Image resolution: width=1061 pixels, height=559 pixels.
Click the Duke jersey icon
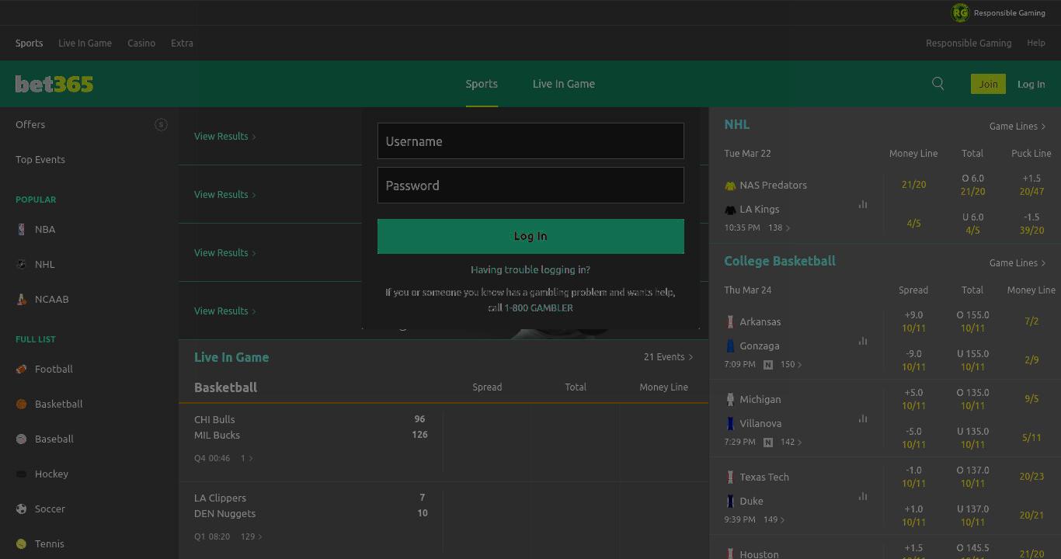point(730,501)
